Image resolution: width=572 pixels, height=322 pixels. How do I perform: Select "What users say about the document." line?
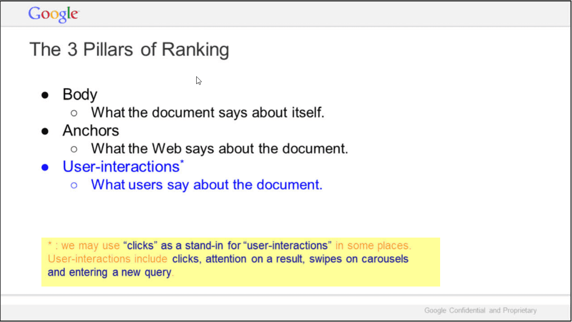coord(207,185)
